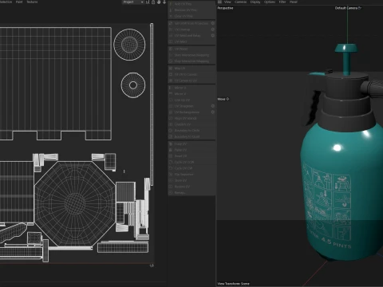Activate the UV Straighten tool
383x287 pixels.
(x=189, y=106)
